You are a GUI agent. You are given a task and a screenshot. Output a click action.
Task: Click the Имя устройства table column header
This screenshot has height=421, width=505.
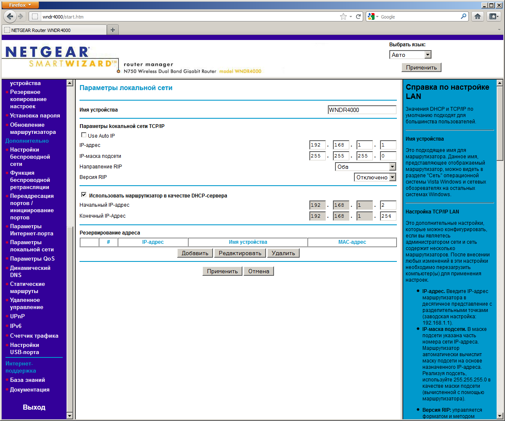(x=248, y=242)
